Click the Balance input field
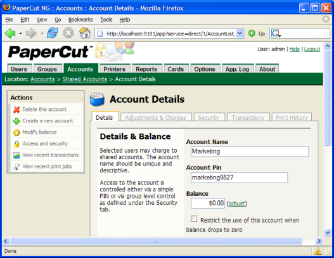 [x=208, y=203]
